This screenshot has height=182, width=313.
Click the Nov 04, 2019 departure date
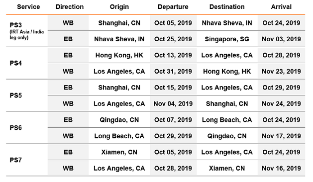173,104
